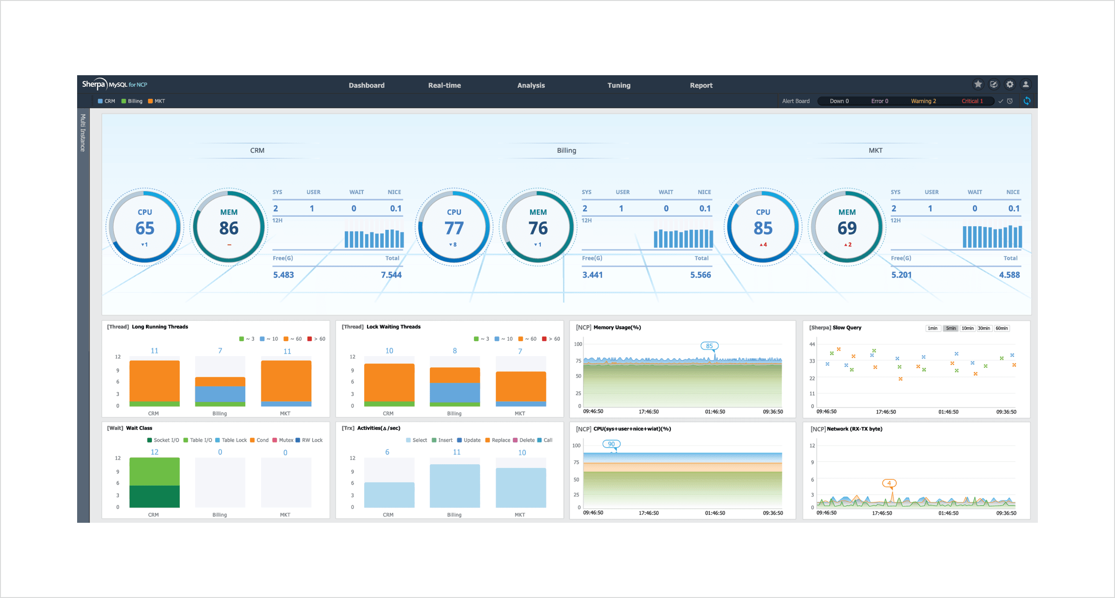Click the favorites star icon

click(978, 84)
